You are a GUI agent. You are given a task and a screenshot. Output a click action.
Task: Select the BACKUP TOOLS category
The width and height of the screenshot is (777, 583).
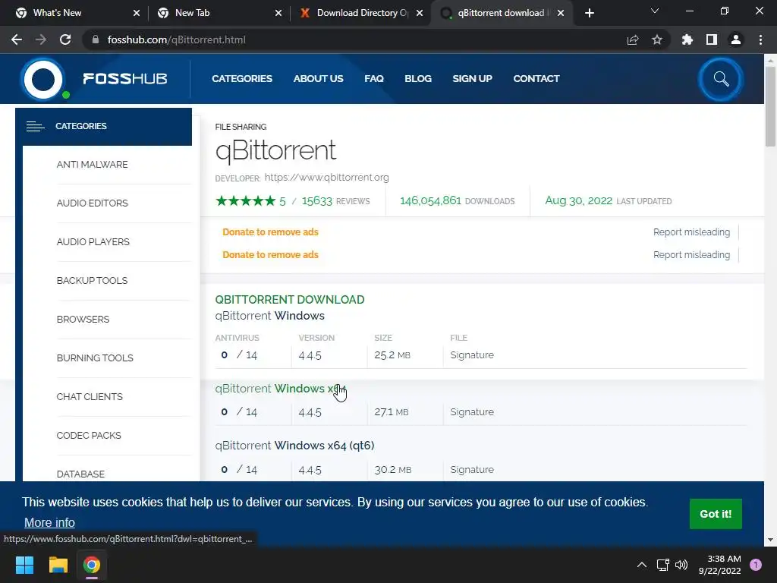92,281
